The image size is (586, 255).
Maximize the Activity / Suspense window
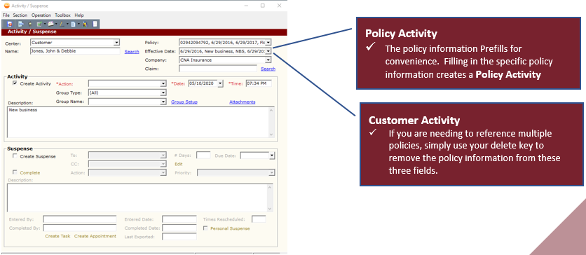tap(263, 6)
